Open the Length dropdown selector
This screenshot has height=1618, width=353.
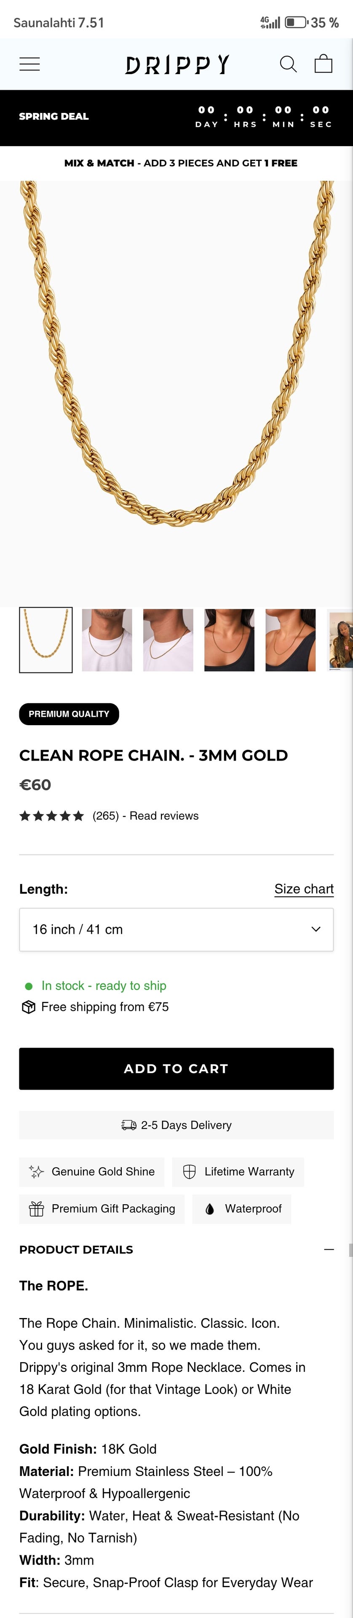click(x=176, y=930)
